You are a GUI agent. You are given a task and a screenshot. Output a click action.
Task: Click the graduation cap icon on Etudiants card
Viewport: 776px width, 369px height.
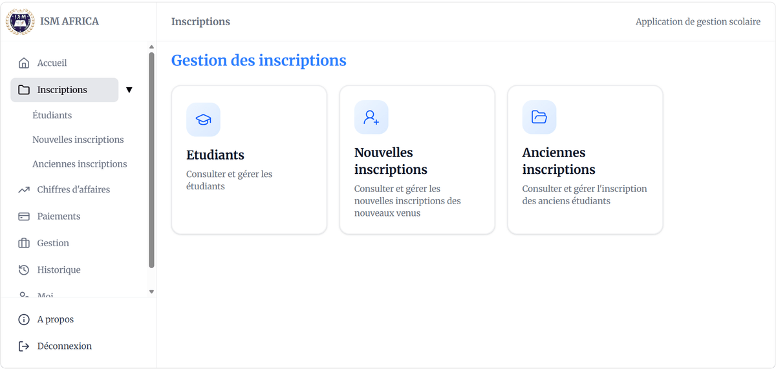203,120
